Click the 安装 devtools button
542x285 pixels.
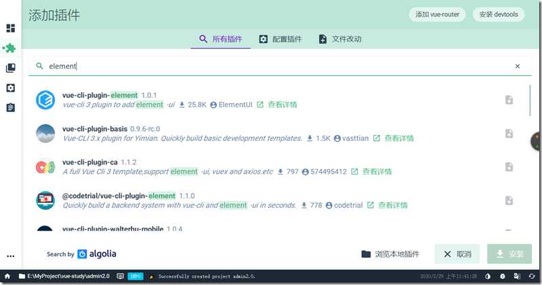point(499,14)
